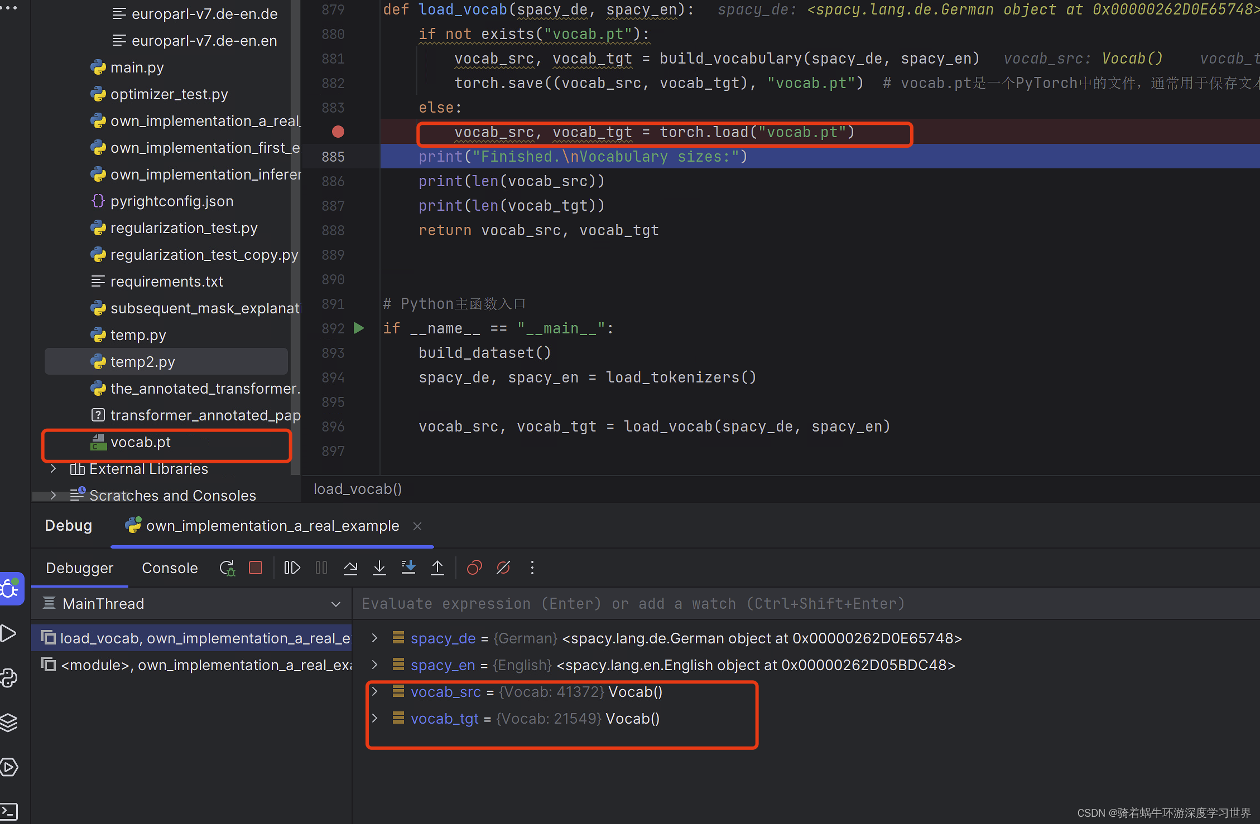The height and width of the screenshot is (824, 1260).
Task: Switch to the Console tab
Action: [x=170, y=568]
